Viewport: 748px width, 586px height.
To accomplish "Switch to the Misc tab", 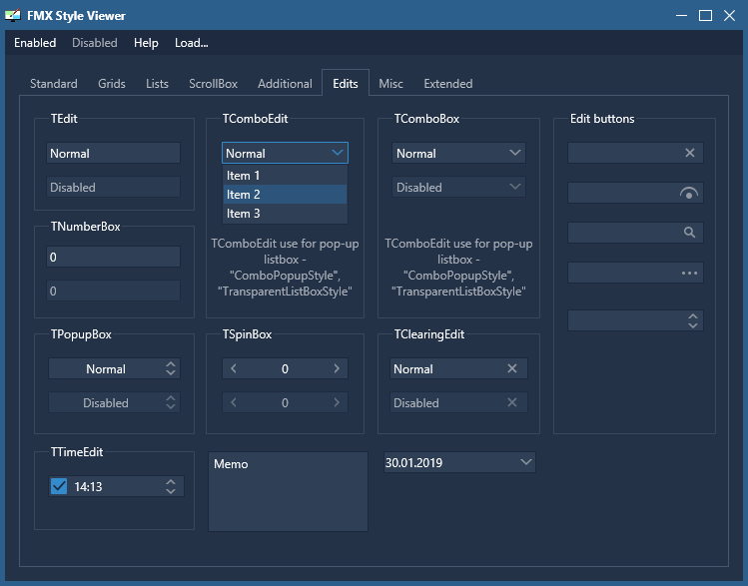I will coord(390,84).
